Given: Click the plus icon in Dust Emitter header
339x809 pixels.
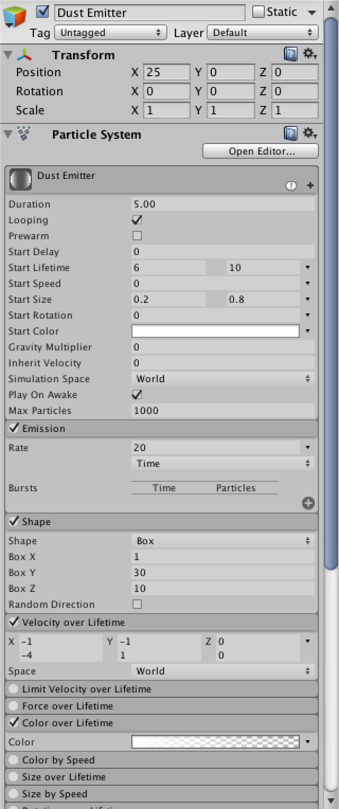Looking at the screenshot, I should 310,186.
